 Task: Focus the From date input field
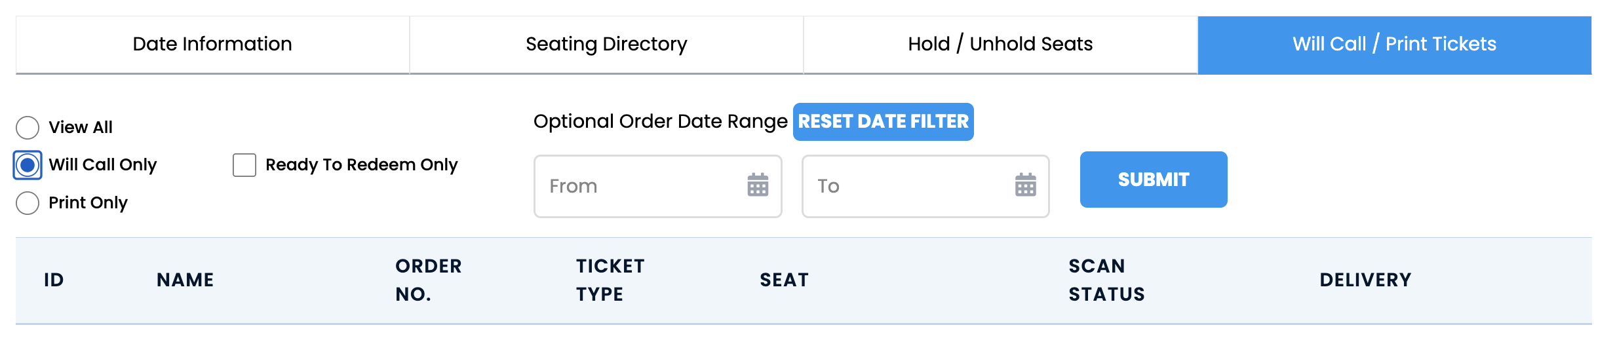657,186
